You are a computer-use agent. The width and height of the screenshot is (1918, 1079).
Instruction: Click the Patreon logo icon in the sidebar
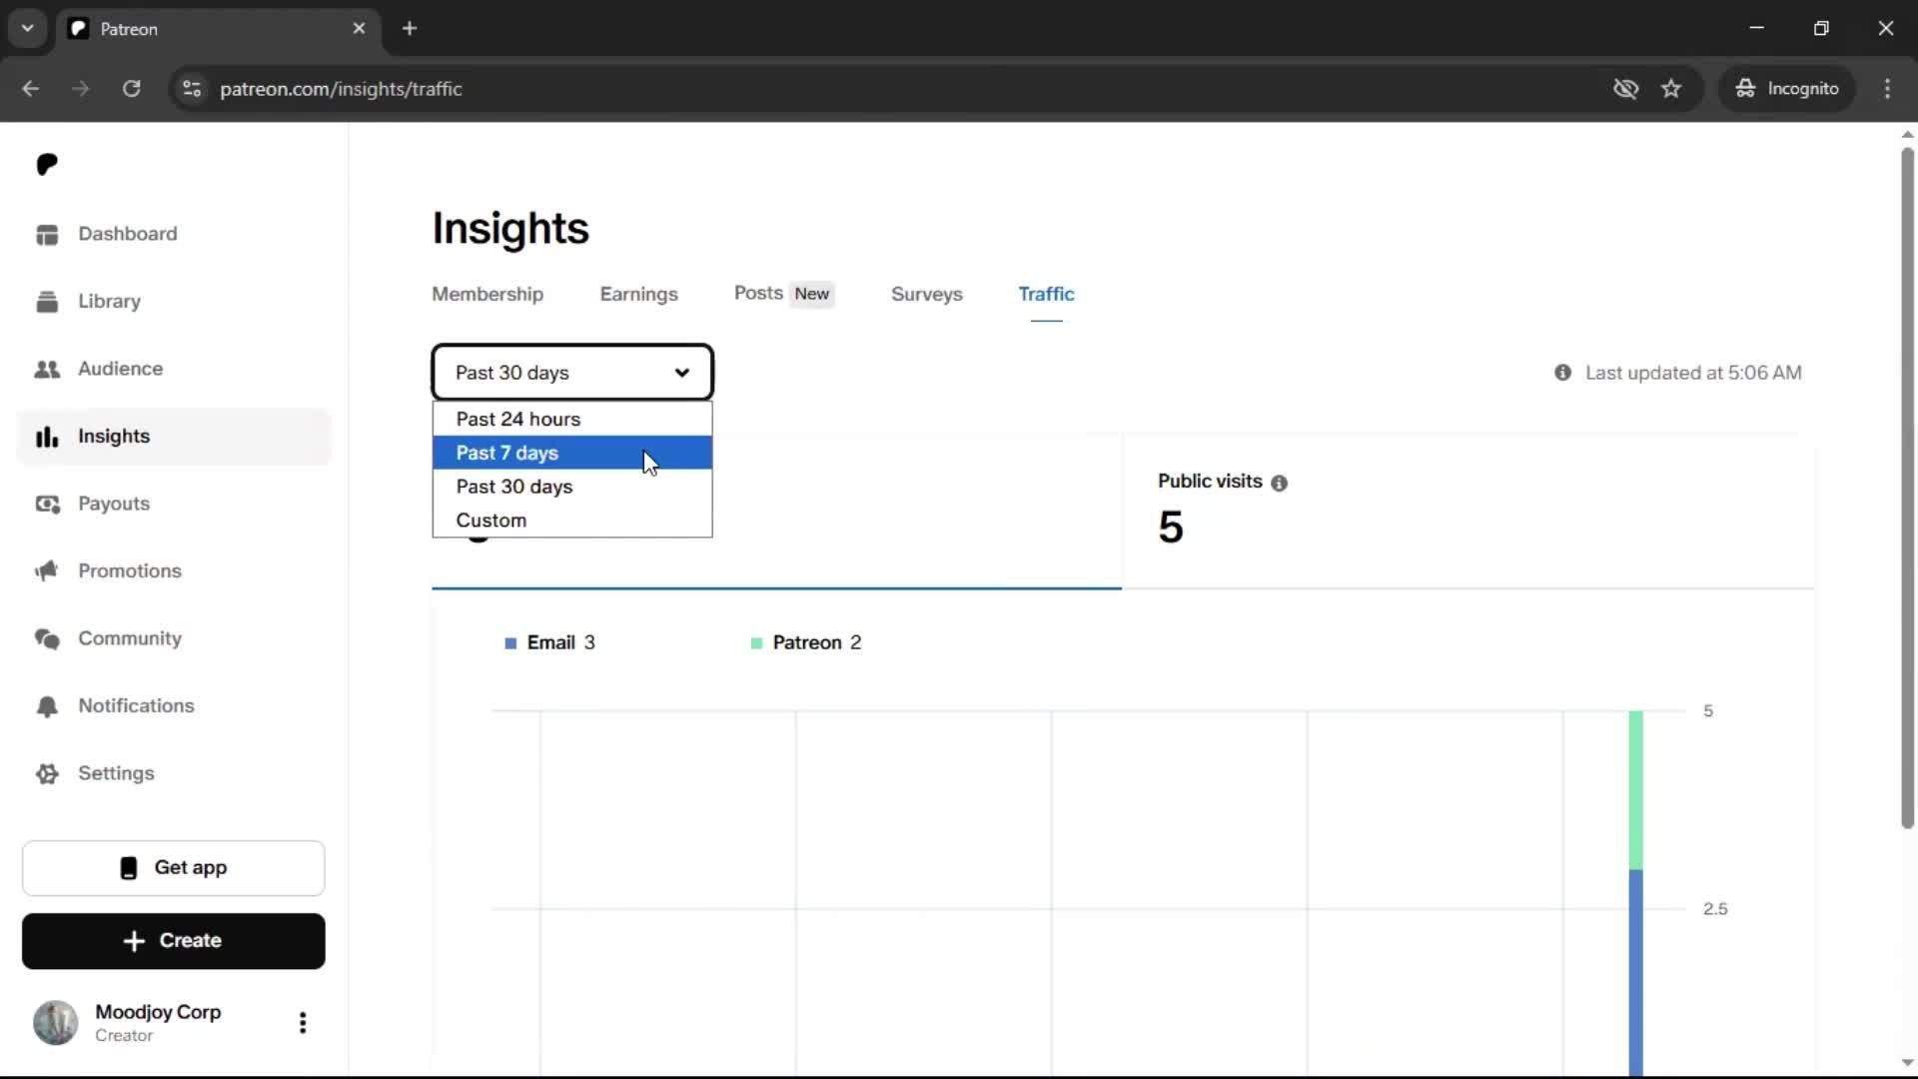pyautogui.click(x=47, y=165)
